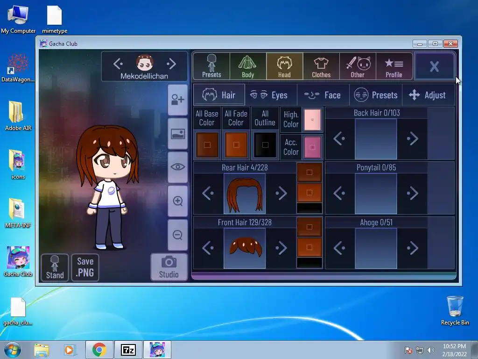Select the Head category tab

pyautogui.click(x=284, y=66)
